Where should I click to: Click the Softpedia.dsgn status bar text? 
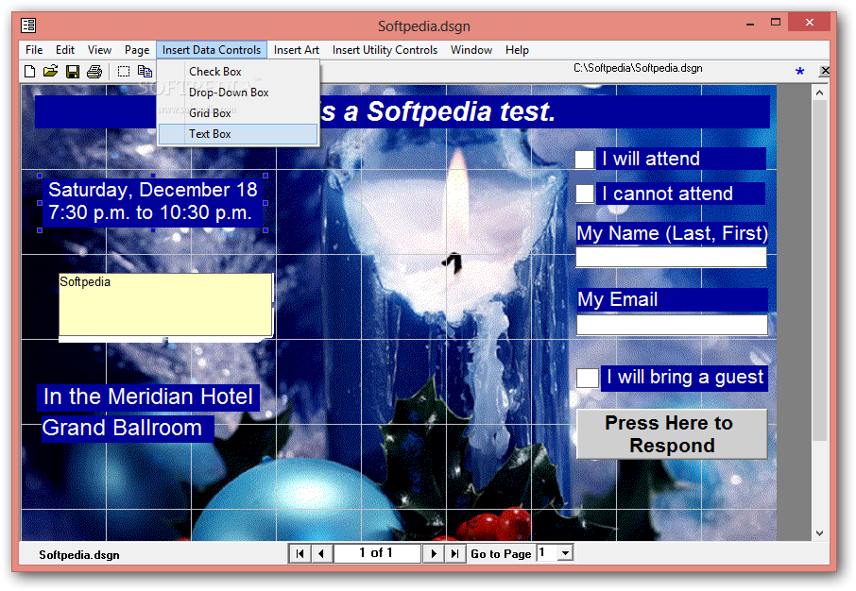click(x=79, y=555)
